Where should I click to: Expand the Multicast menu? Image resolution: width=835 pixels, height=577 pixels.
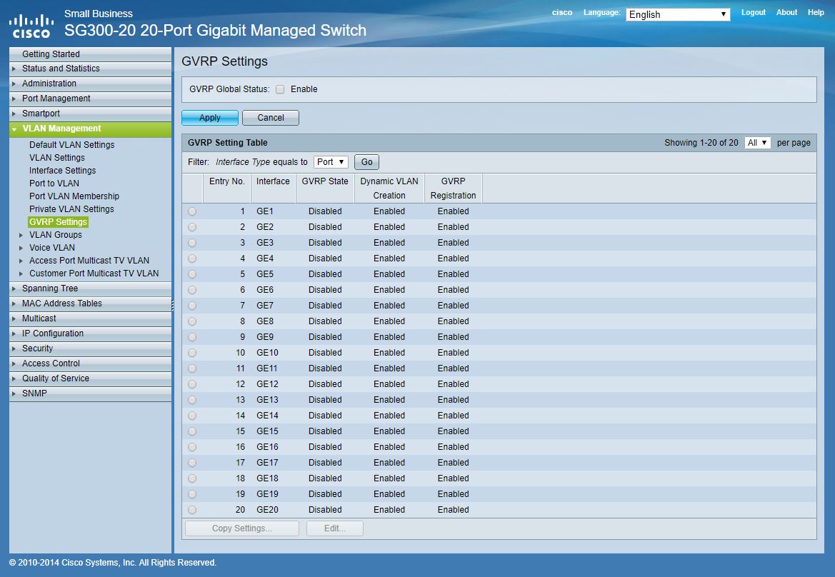point(91,318)
